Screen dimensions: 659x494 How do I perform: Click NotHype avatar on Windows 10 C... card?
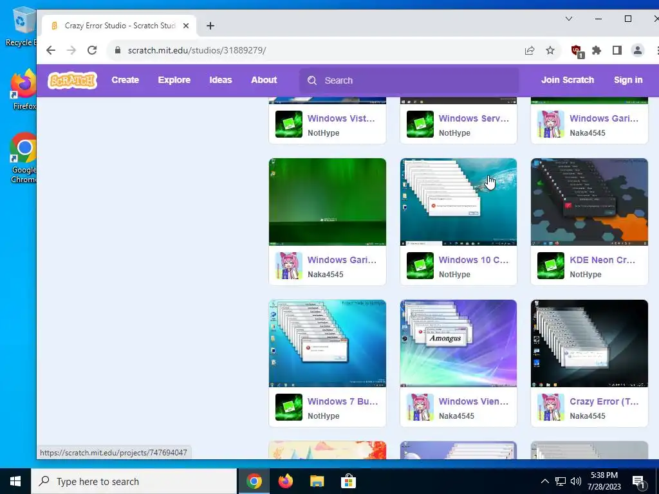(420, 266)
